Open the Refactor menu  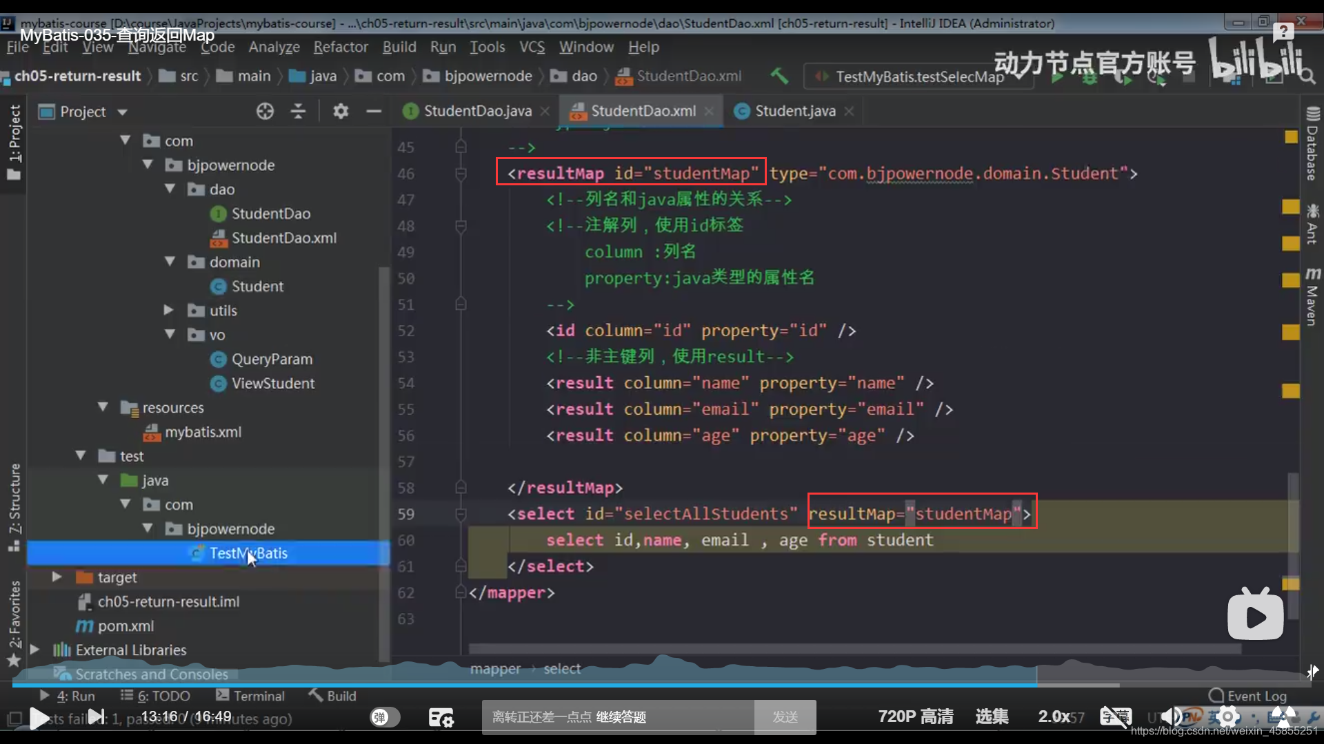(341, 47)
